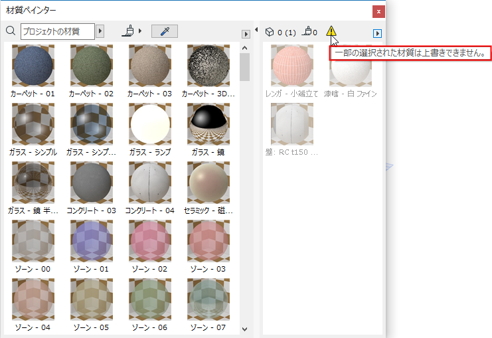492x338 pixels.
Task: Click the painted surfaces count bucket icon
Action: tap(307, 31)
